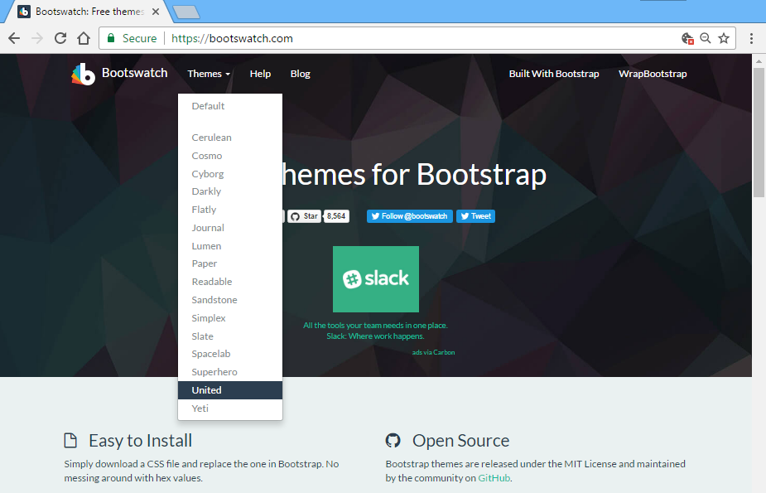Choose the Superhero theme
Image resolution: width=766 pixels, height=493 pixels.
[x=230, y=372]
